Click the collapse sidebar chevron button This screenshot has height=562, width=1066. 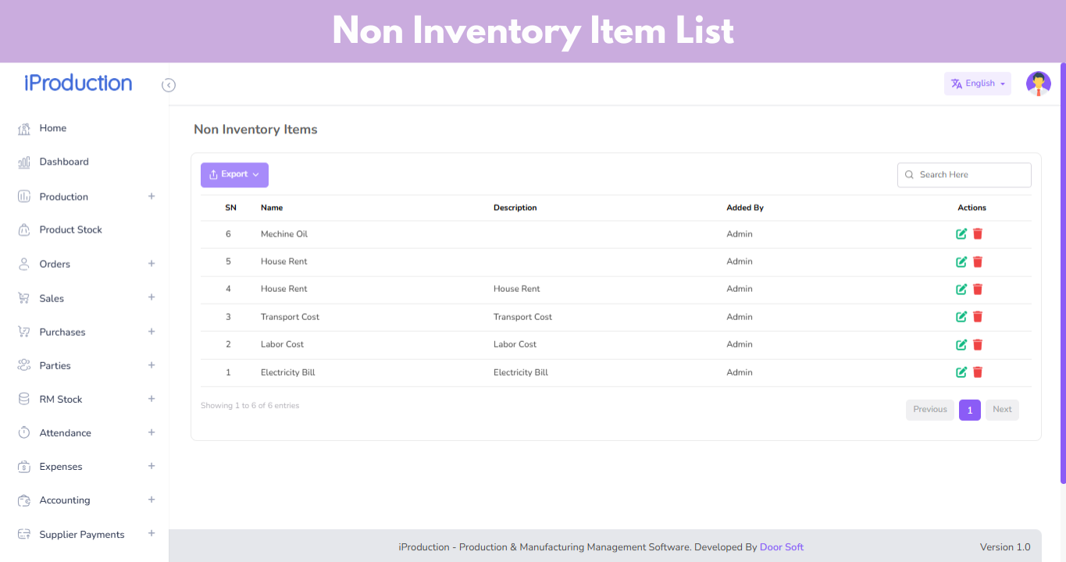click(x=169, y=85)
